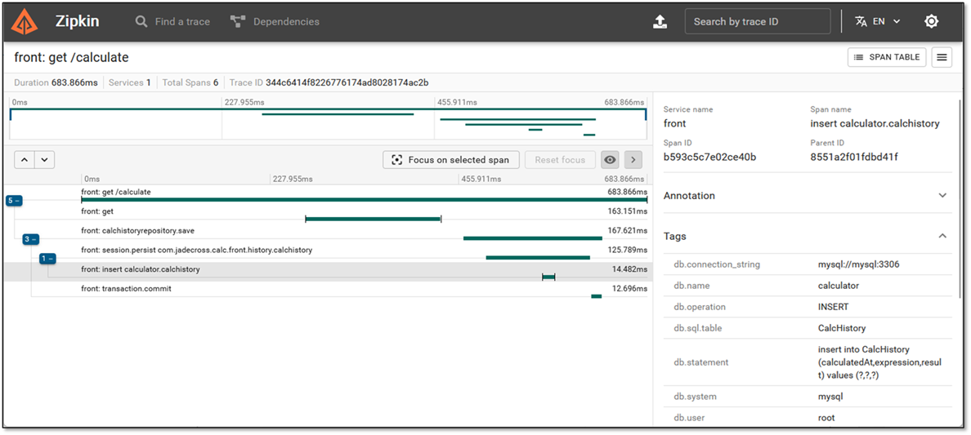
Task: Select the front: get span row
Action: click(365, 214)
